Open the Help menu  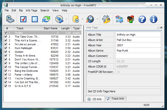pyautogui.click(x=64, y=11)
